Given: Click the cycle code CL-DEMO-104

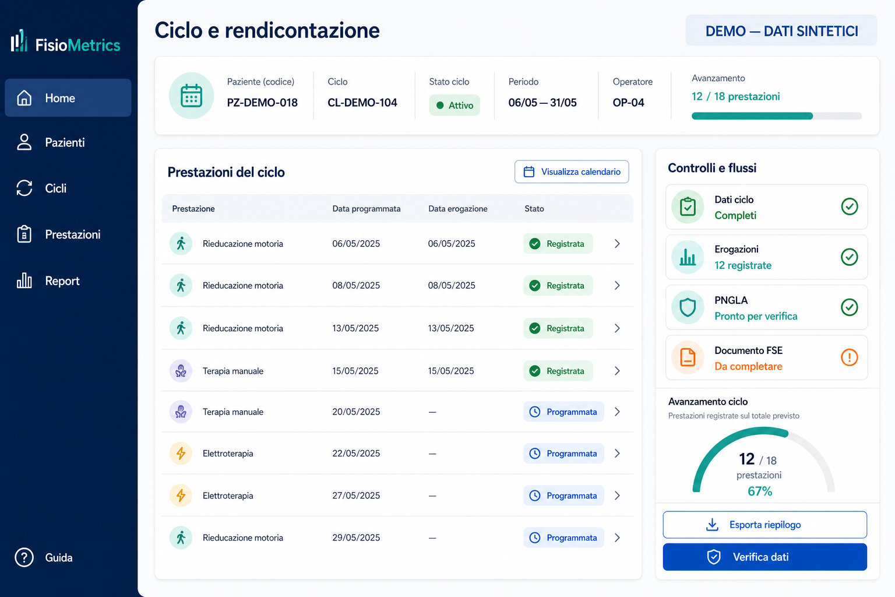Looking at the screenshot, I should [362, 103].
